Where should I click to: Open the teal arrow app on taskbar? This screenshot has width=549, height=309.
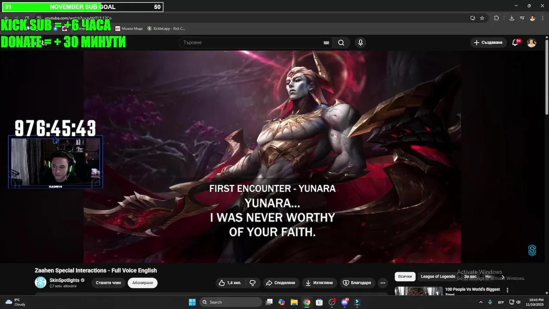(x=357, y=302)
